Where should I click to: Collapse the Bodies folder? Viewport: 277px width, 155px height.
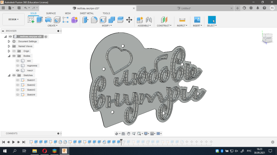tap(9, 56)
